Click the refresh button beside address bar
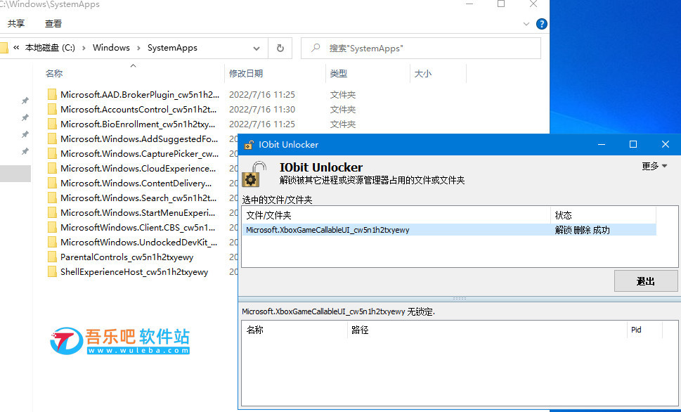The width and height of the screenshot is (681, 412). 280,48
